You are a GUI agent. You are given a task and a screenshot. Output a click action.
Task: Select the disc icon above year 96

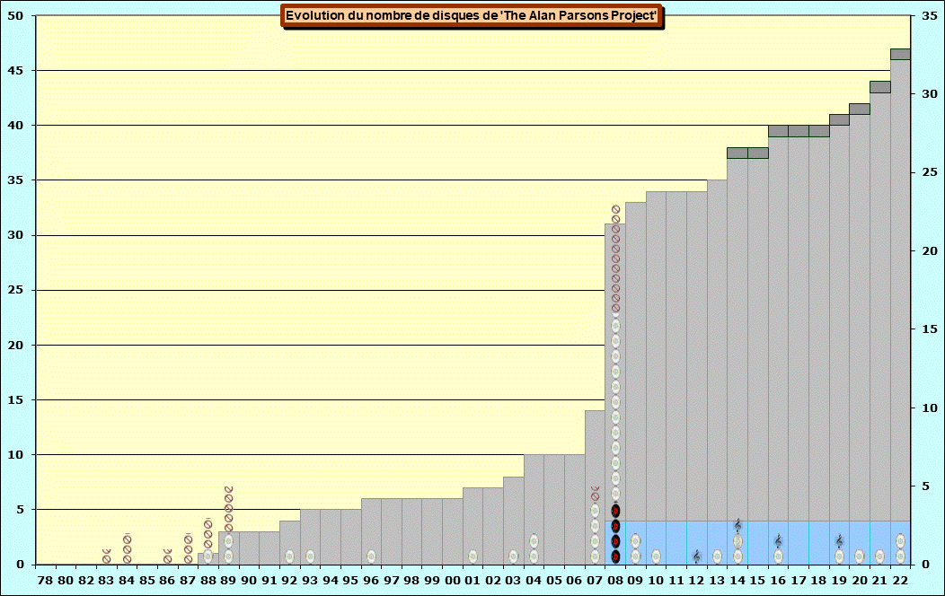(x=371, y=557)
